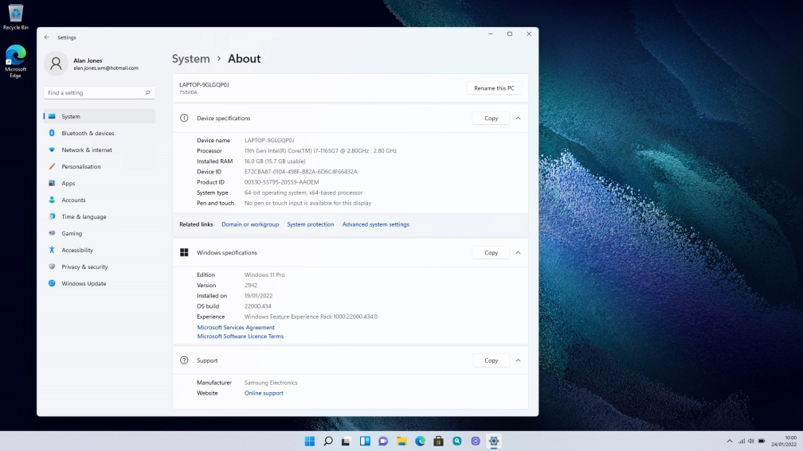Click the Rename this PC button
The width and height of the screenshot is (803, 451).
[x=494, y=88]
